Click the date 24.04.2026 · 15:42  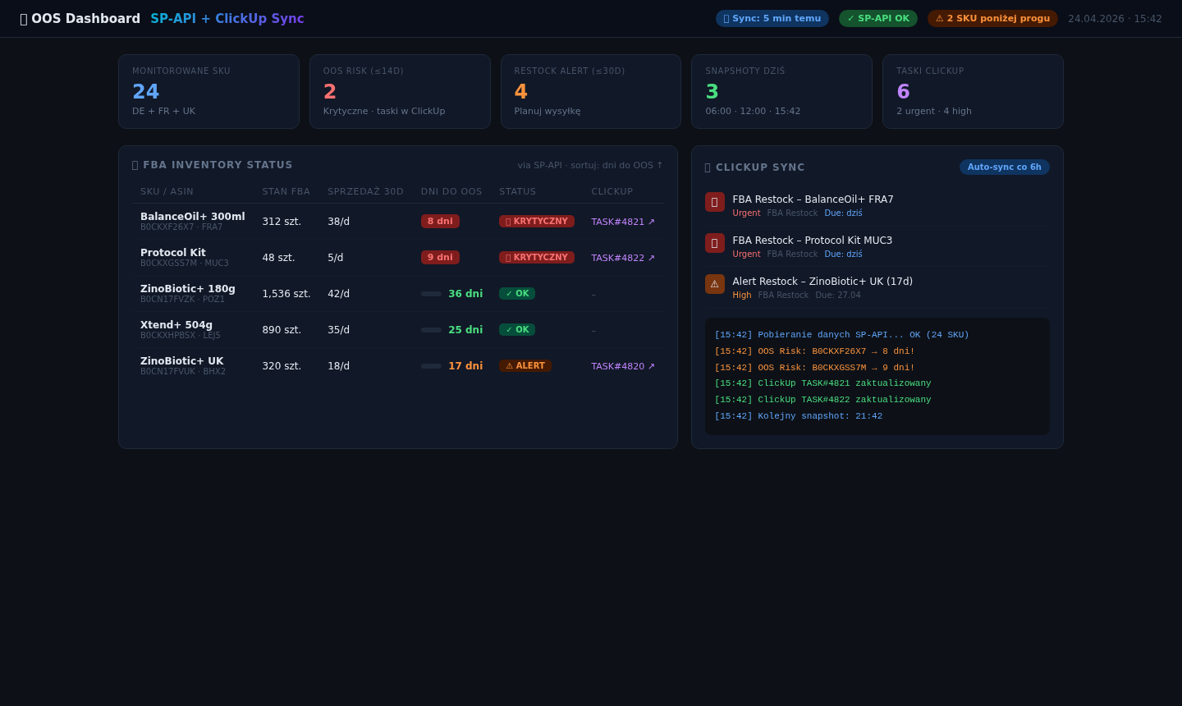[1115, 19]
